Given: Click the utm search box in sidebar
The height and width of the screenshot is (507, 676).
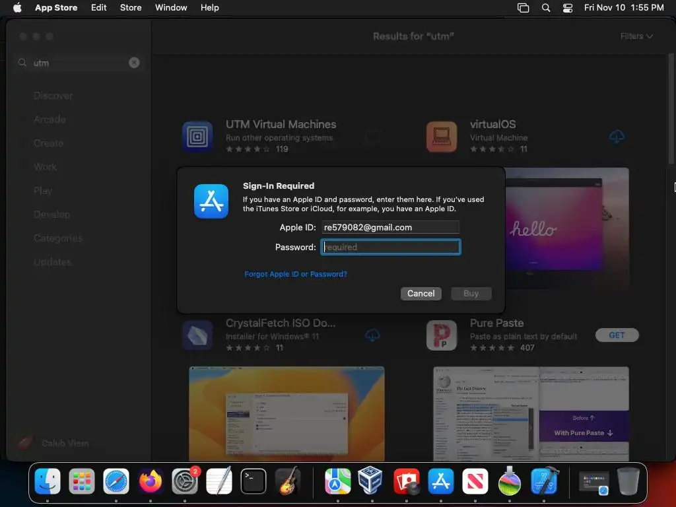Looking at the screenshot, I should point(79,63).
